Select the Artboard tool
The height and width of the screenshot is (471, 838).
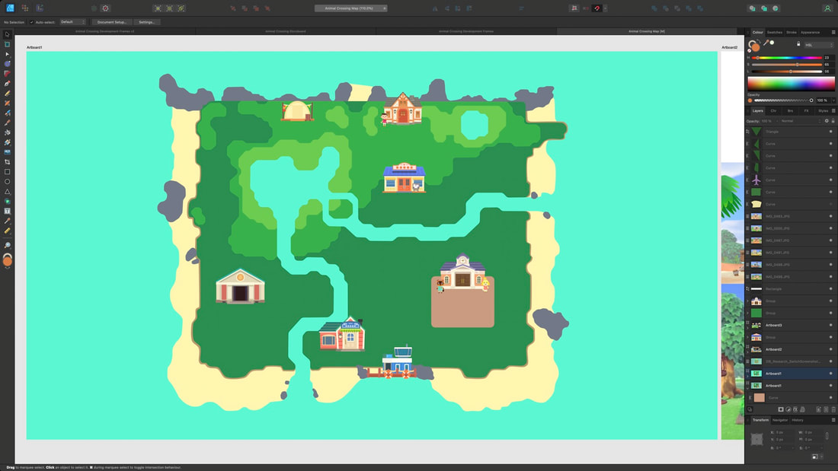coord(7,44)
